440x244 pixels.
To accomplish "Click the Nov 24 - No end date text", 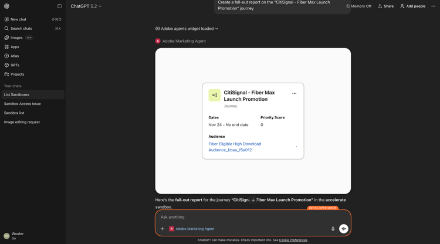I will (228, 125).
